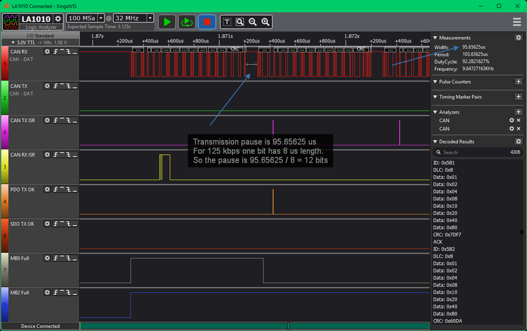Set falling edge trigger on CAN RX ISR
527x331 pixels.
pos(69,155)
